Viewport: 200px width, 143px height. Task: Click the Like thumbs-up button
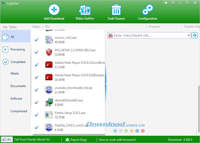7,139
